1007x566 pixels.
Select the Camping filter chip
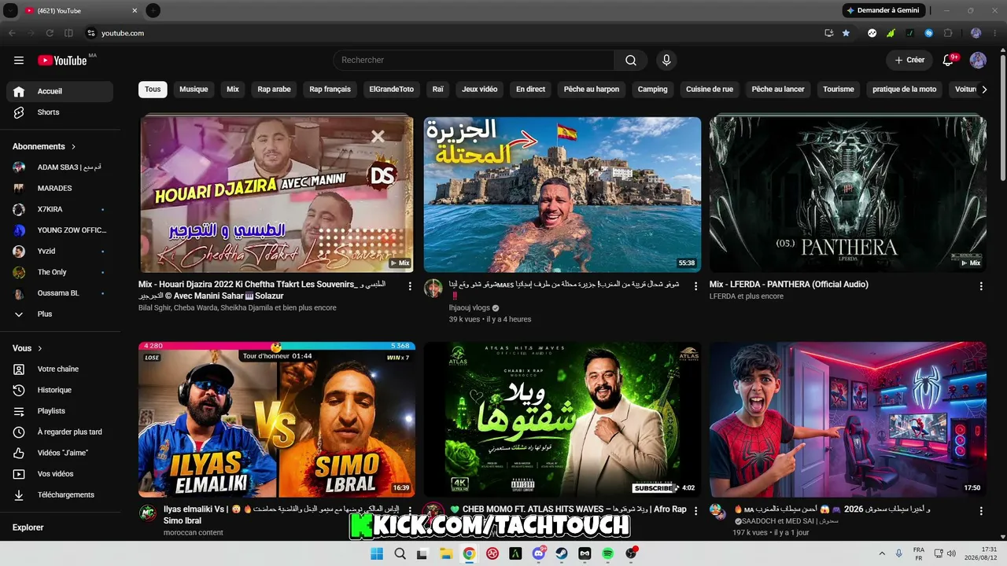(652, 90)
